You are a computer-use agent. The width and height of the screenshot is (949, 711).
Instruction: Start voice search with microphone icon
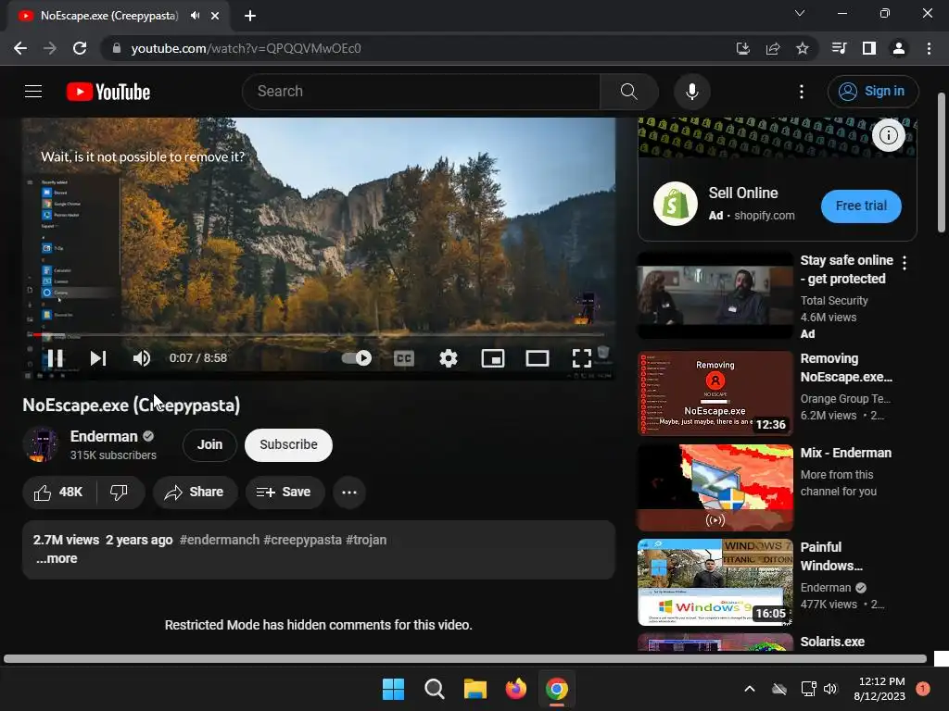coord(691,92)
